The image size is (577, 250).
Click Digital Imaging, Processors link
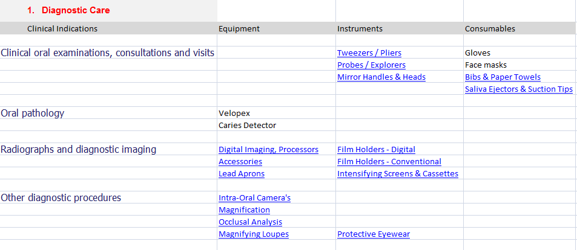point(268,150)
